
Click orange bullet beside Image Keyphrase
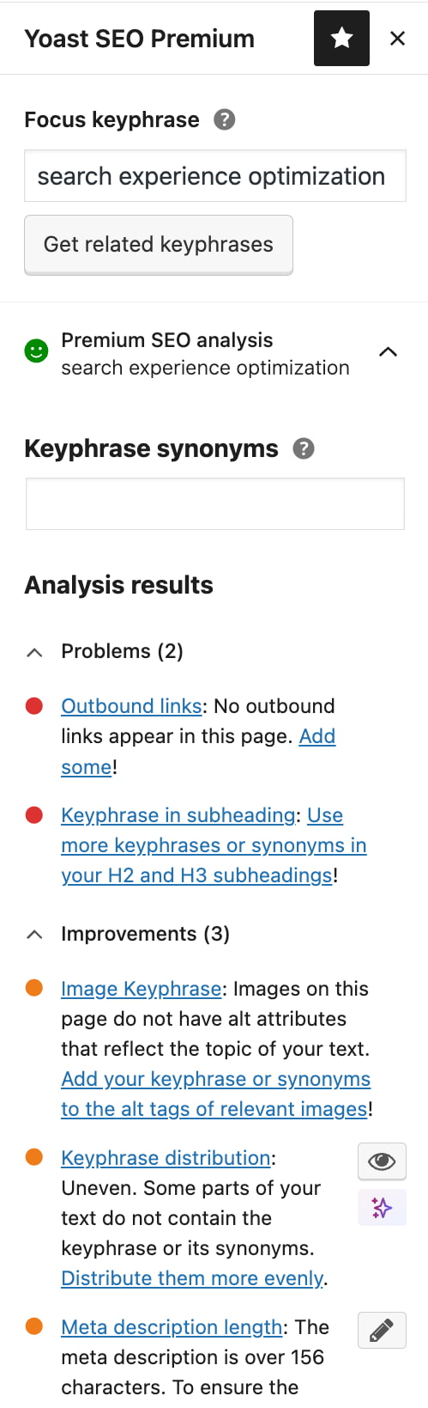click(34, 989)
